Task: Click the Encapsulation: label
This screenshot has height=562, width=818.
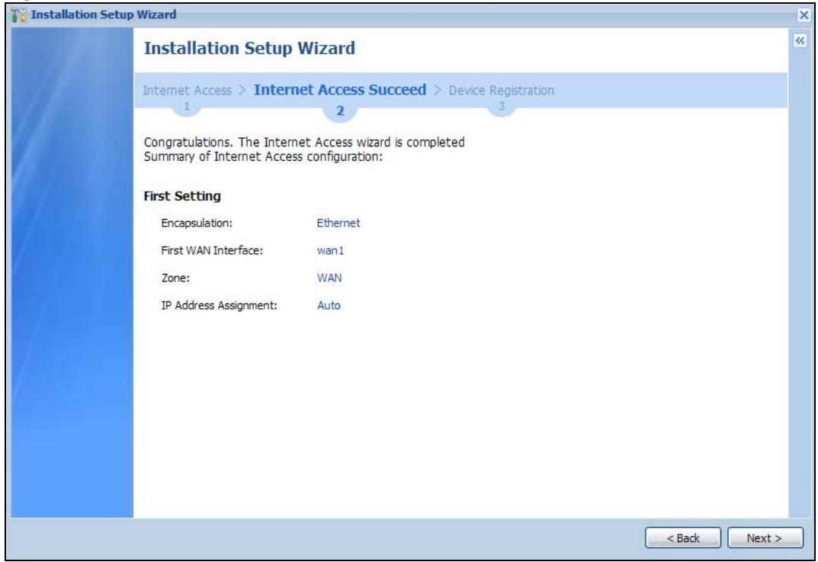Action: (197, 223)
